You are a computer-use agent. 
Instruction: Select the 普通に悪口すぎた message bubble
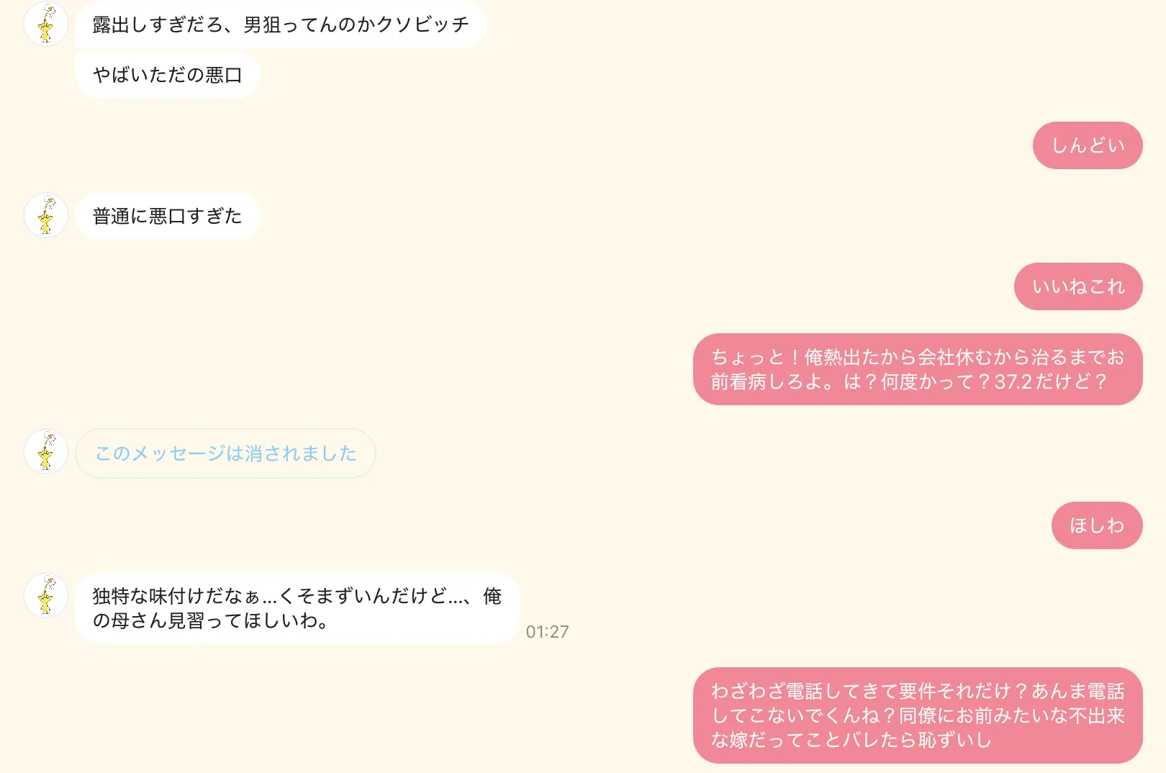coord(167,216)
